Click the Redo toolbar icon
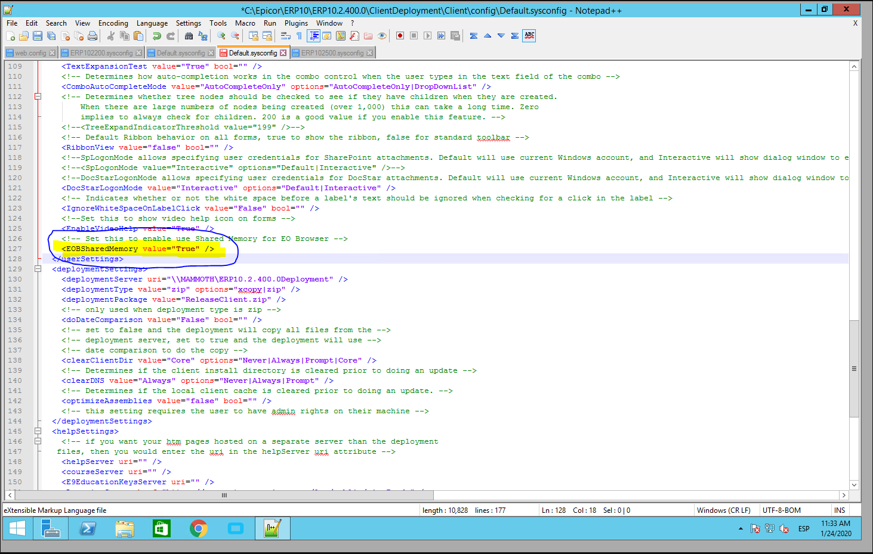 point(171,36)
